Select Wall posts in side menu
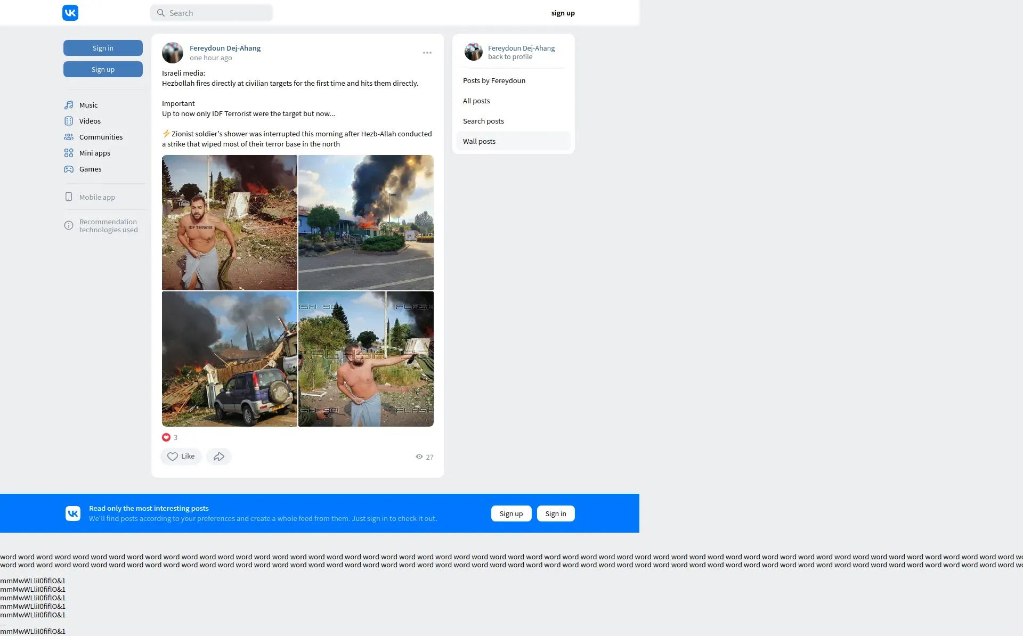Viewport: 1023px width, 636px height. tap(479, 141)
